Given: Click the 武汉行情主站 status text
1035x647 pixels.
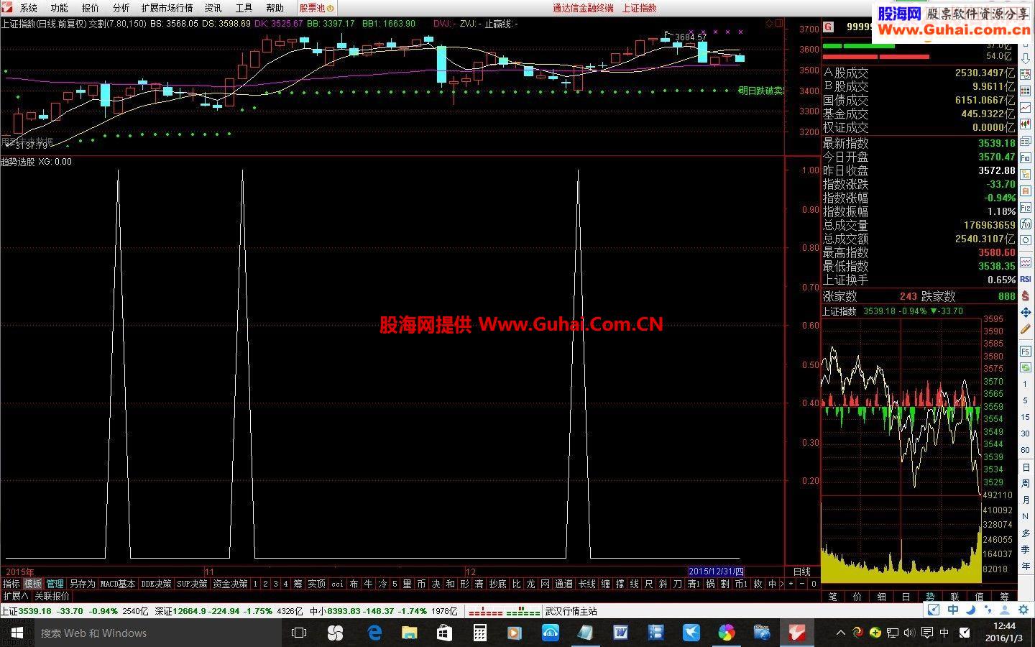Looking at the screenshot, I should 571,611.
